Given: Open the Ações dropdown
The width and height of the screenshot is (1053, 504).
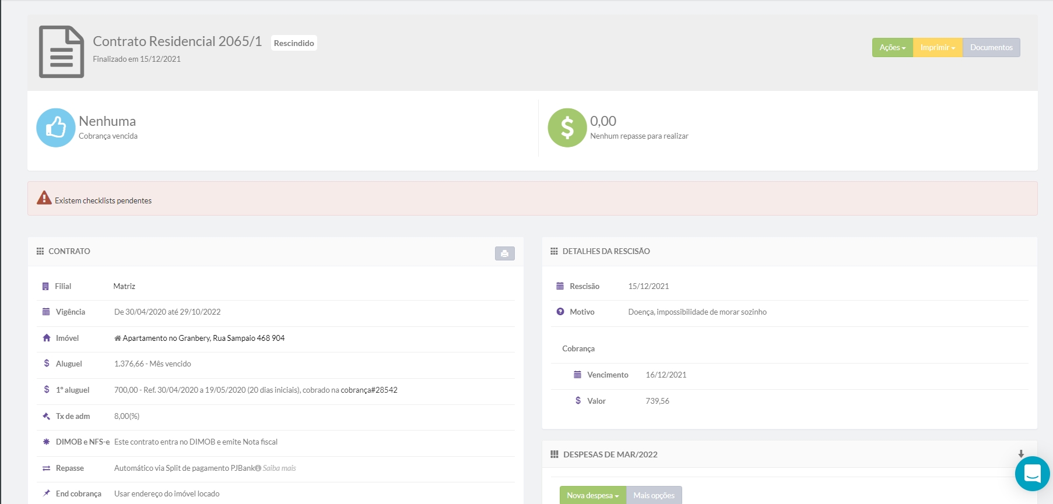Looking at the screenshot, I should coord(892,48).
